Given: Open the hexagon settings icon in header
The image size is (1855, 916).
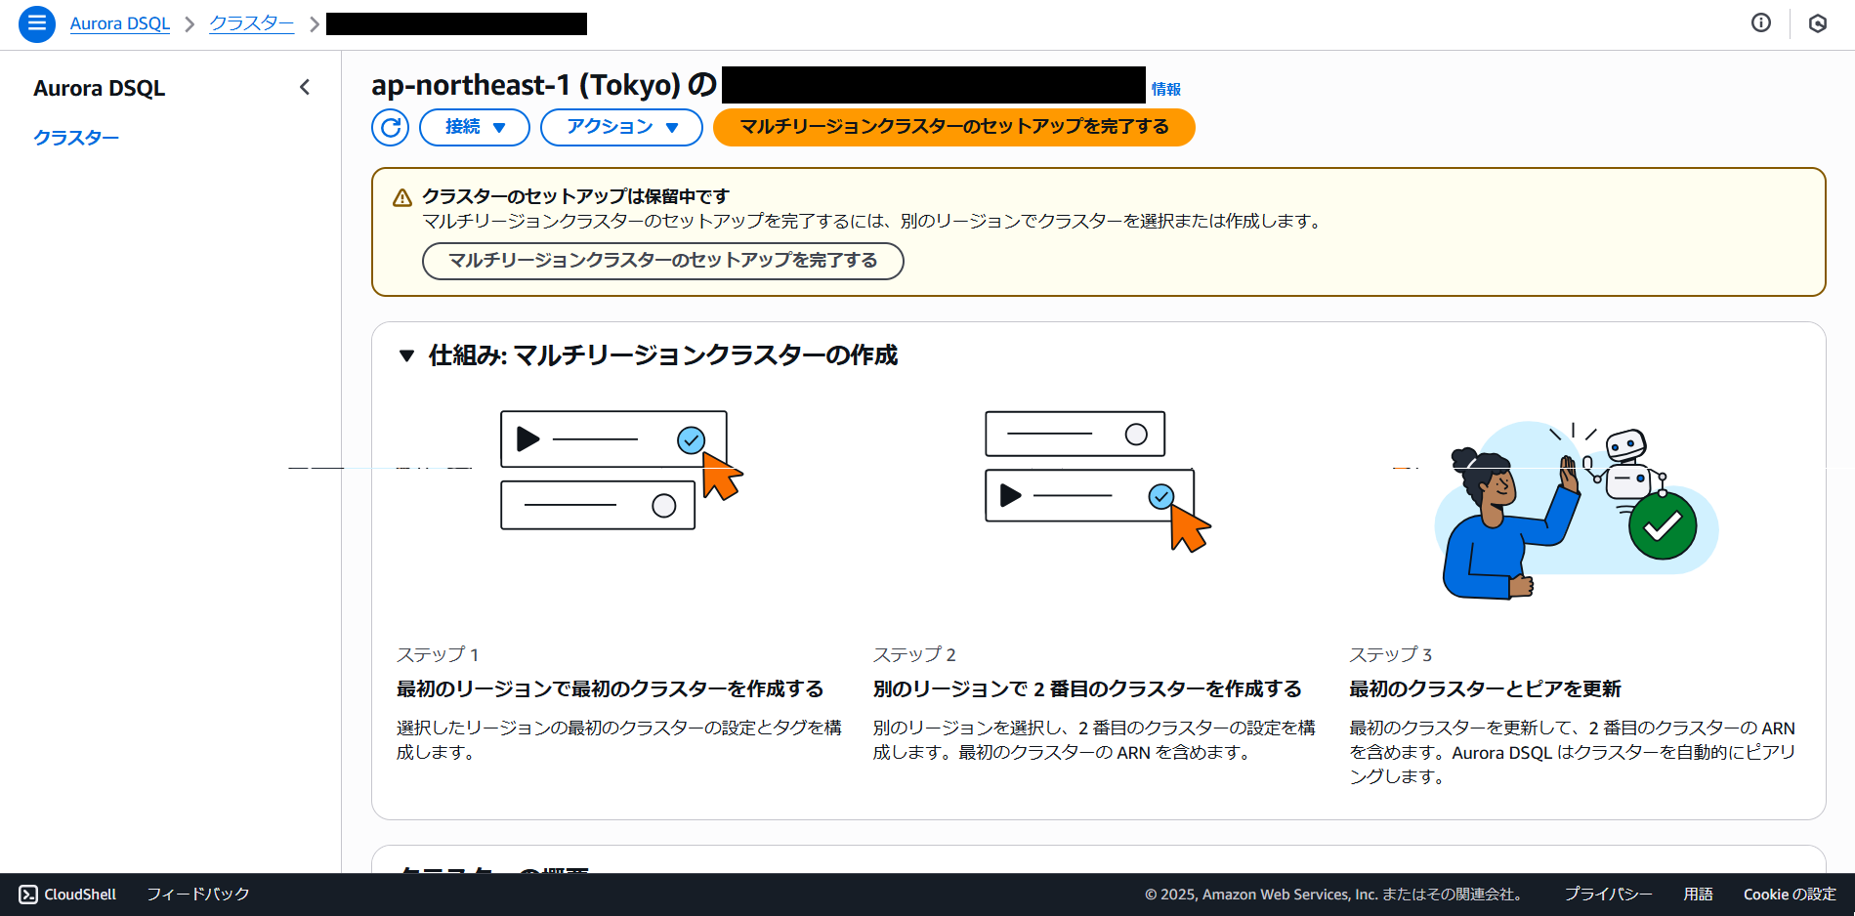Looking at the screenshot, I should pos(1817,23).
